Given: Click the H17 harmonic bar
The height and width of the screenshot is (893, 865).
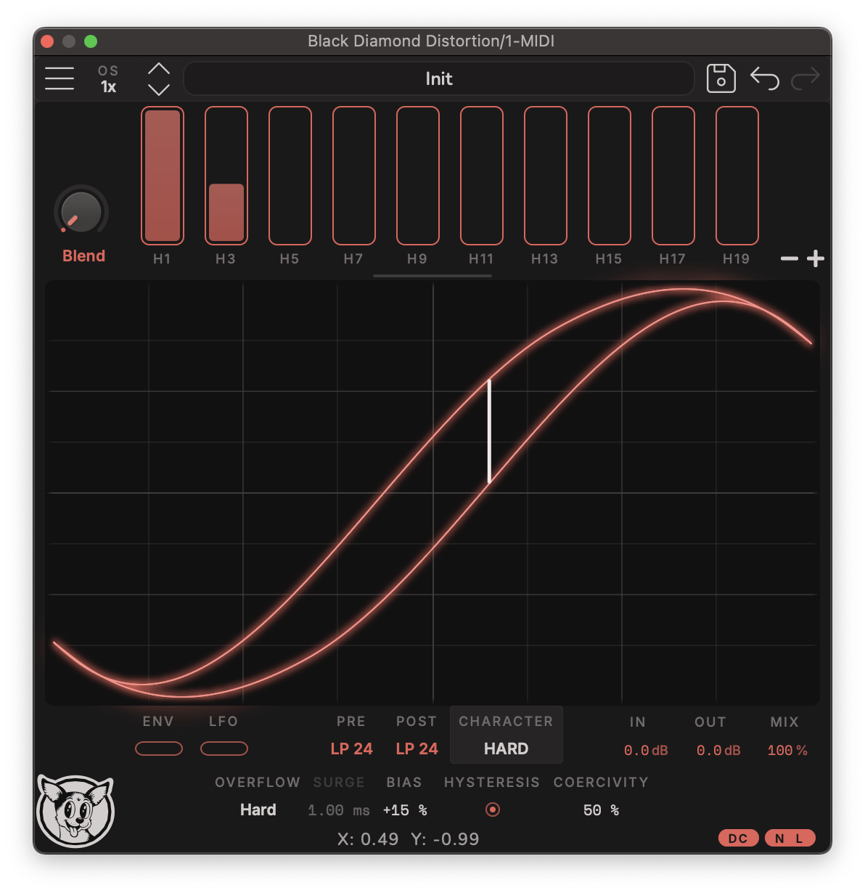Looking at the screenshot, I should click(x=673, y=176).
